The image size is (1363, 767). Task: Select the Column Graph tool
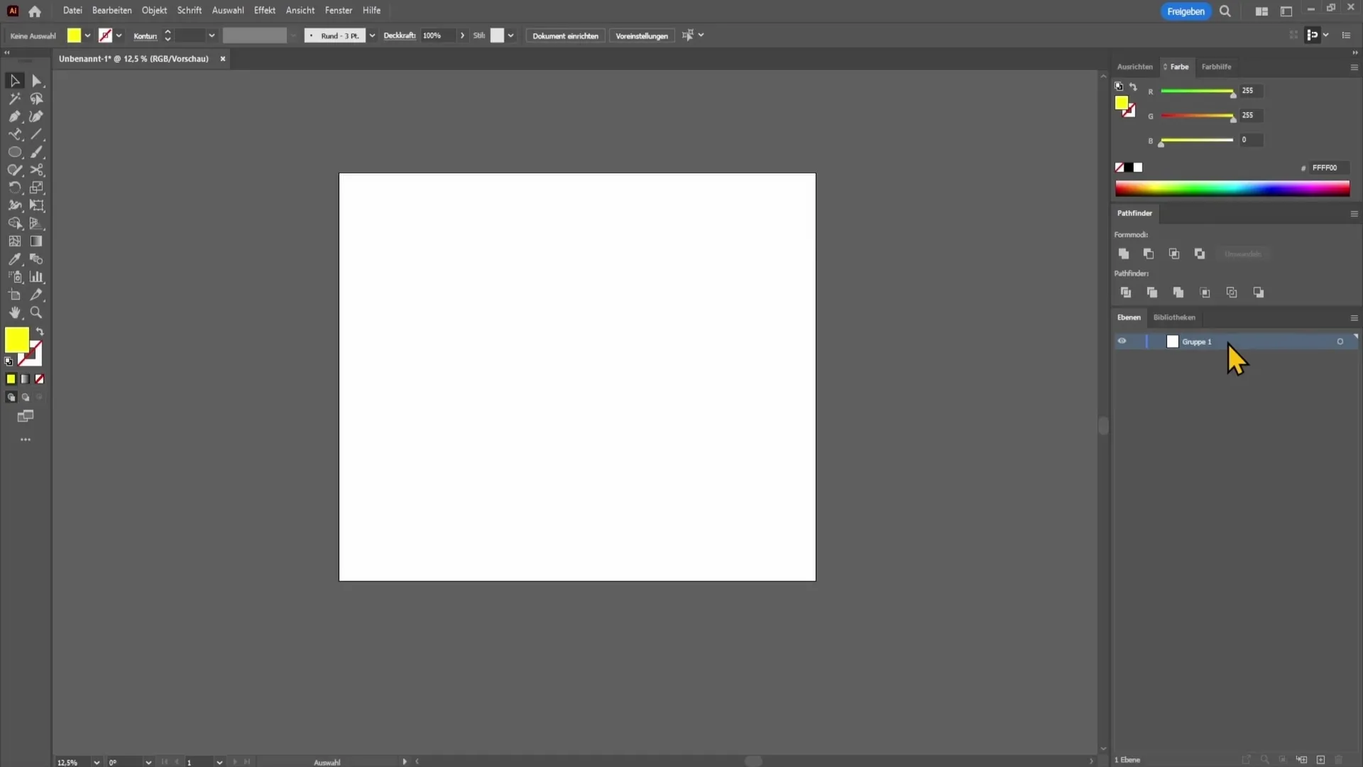(37, 277)
